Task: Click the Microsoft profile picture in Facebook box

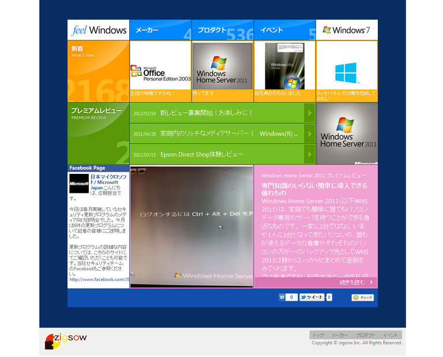Action: click(x=79, y=184)
